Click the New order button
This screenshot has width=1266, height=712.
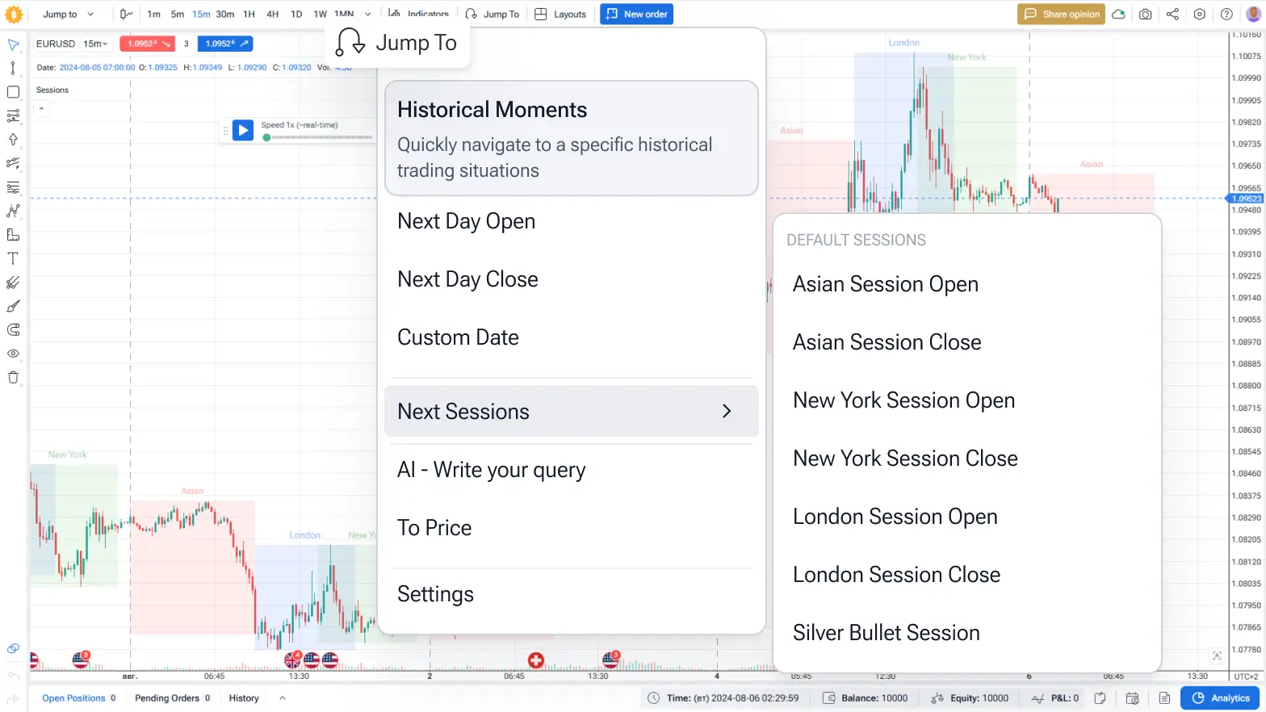[x=636, y=15]
